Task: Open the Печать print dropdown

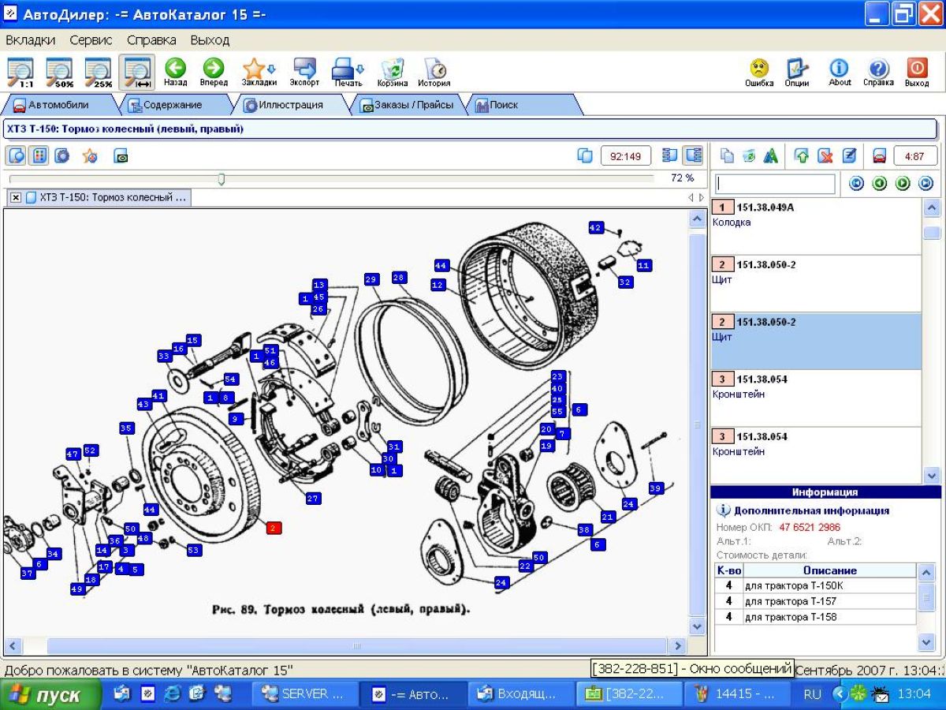Action: point(347,72)
